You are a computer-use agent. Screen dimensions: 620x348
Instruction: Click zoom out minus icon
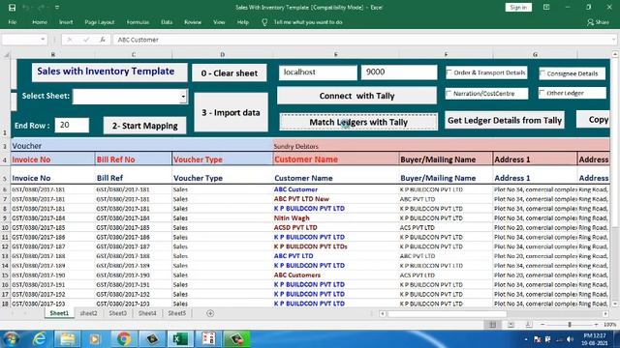pos(542,325)
